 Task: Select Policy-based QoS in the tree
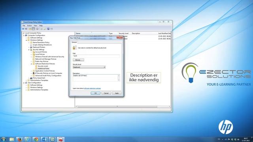tap(39, 78)
